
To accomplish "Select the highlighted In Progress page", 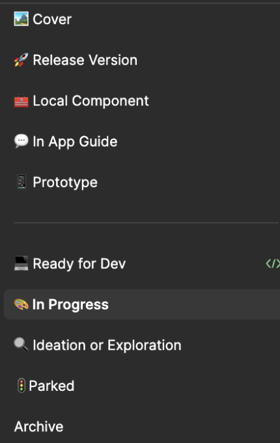I will [x=142, y=304].
